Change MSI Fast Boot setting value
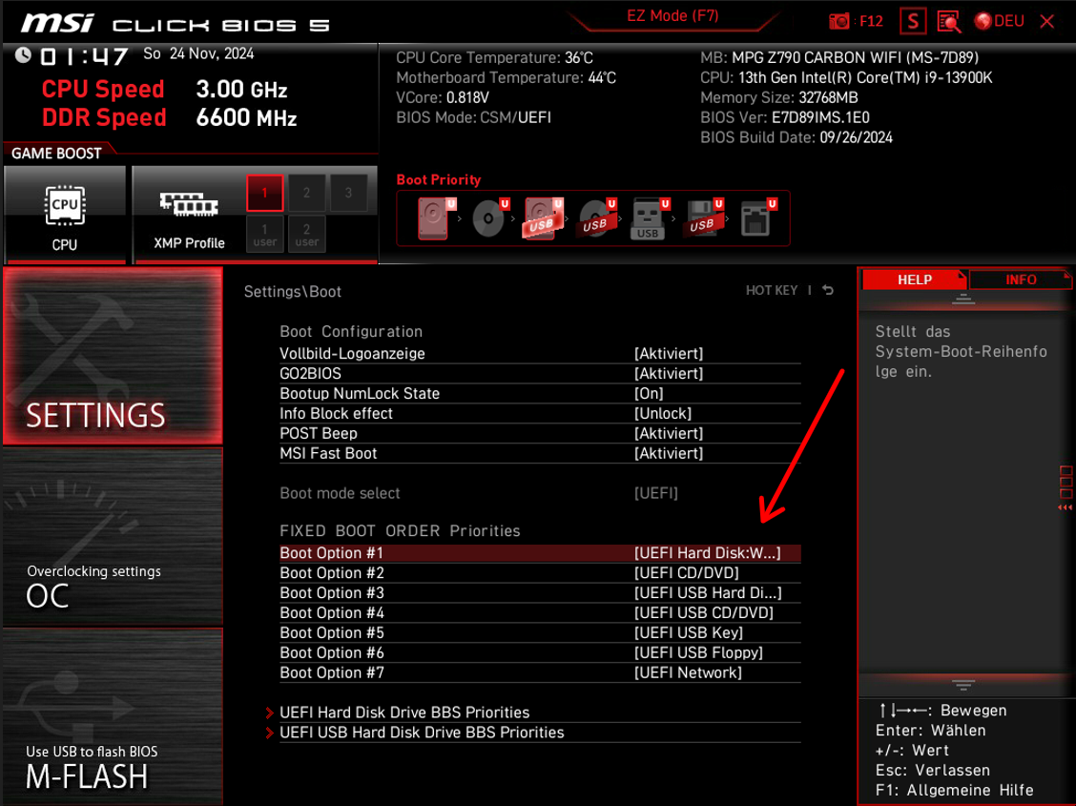The height and width of the screenshot is (806, 1076). pos(669,453)
